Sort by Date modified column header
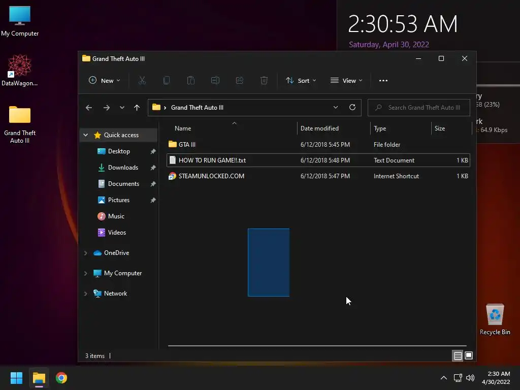 click(x=319, y=128)
